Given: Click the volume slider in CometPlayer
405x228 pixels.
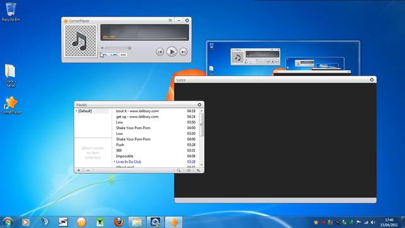Looking at the screenshot, I should (x=118, y=48).
